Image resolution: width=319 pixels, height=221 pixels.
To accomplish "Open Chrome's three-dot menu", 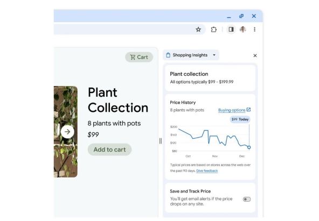I will coord(254,30).
